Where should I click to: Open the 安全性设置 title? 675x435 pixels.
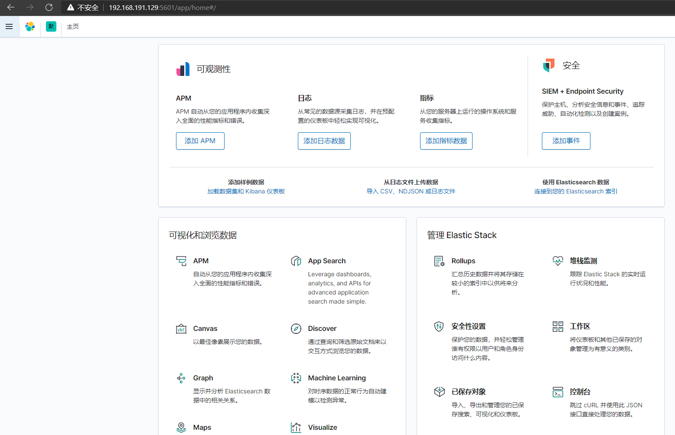469,327
